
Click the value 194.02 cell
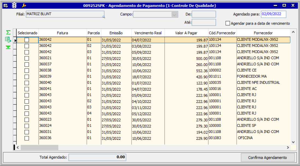pyautogui.click(x=186, y=132)
